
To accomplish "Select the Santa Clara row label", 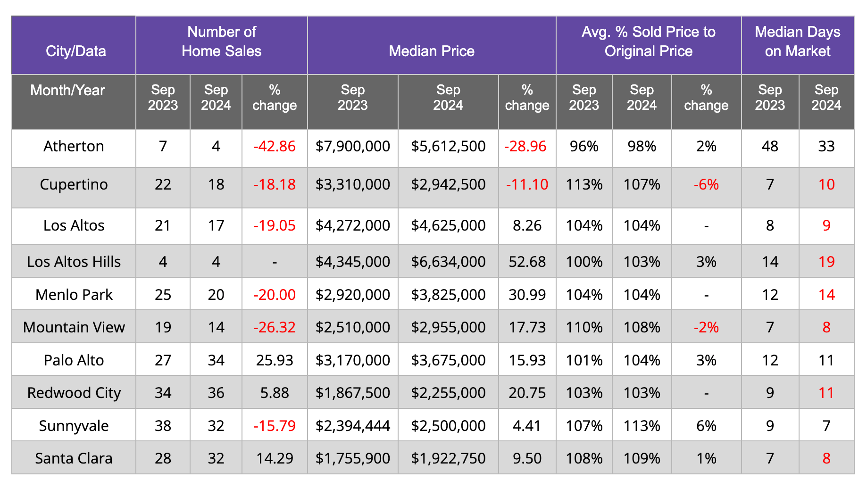I will pos(74,458).
